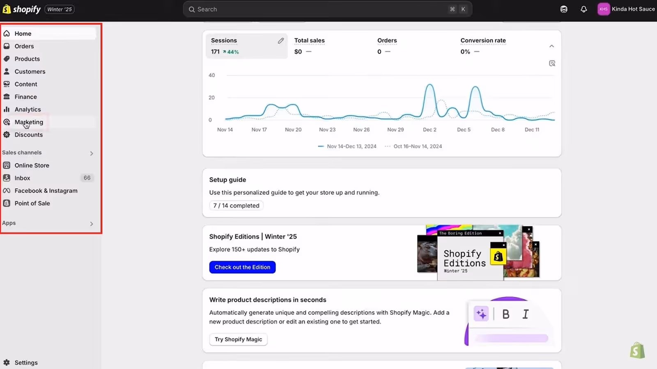The width and height of the screenshot is (657, 369).
Task: Click Check out the Edition button
Action: [x=242, y=267]
